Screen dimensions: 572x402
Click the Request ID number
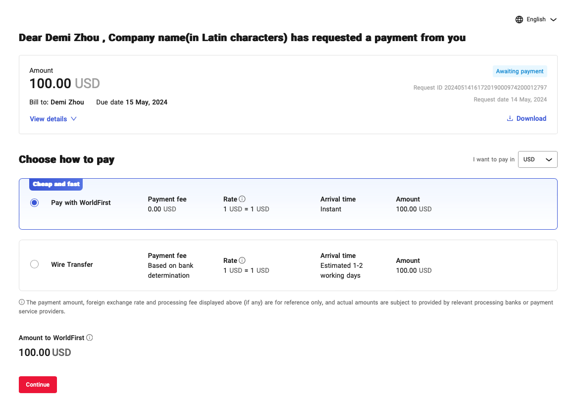point(495,88)
